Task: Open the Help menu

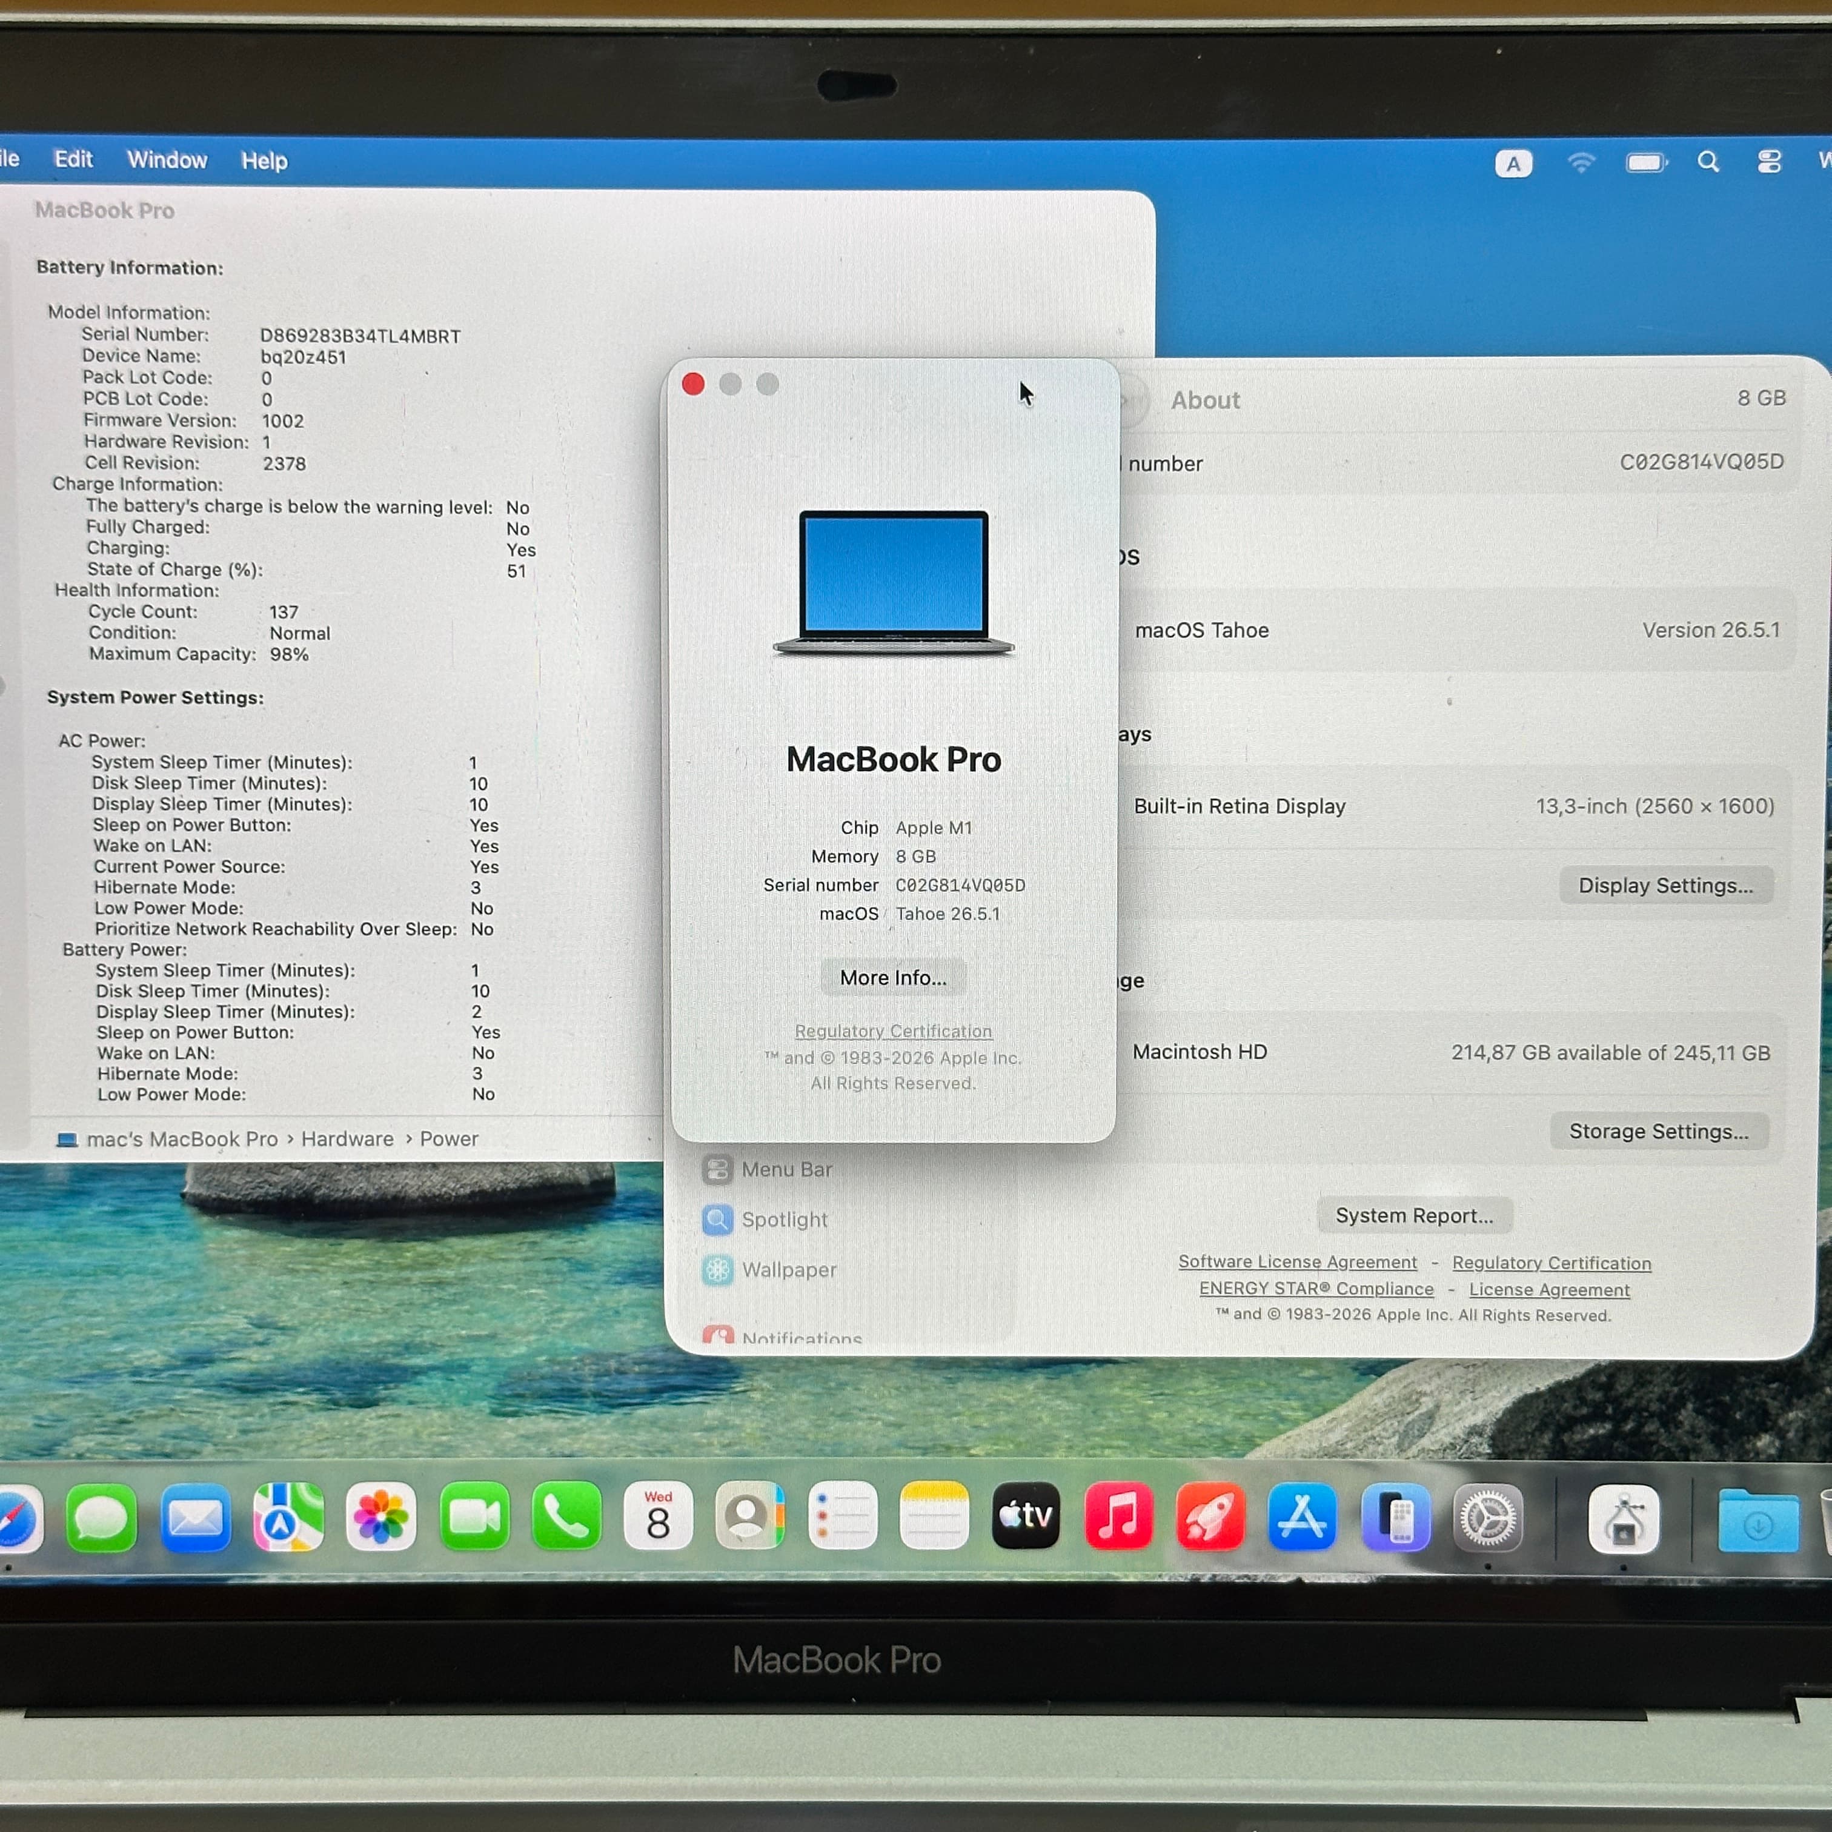Action: (x=264, y=161)
